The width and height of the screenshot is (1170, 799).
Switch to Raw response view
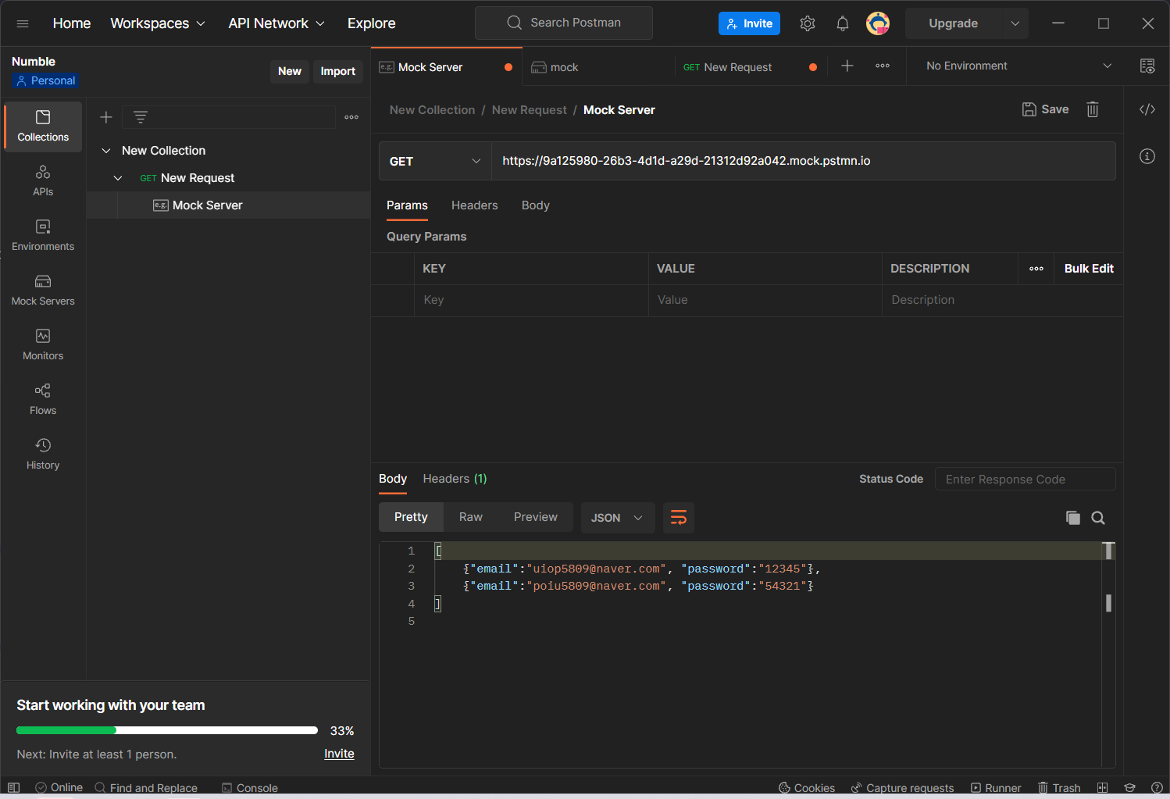(x=471, y=517)
